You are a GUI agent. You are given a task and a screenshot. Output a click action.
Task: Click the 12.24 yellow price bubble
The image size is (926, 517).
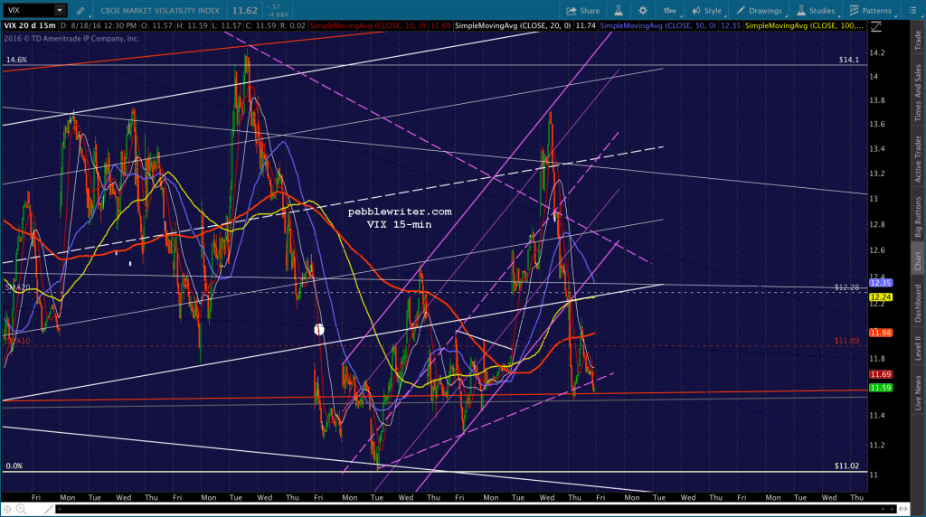pyautogui.click(x=881, y=297)
